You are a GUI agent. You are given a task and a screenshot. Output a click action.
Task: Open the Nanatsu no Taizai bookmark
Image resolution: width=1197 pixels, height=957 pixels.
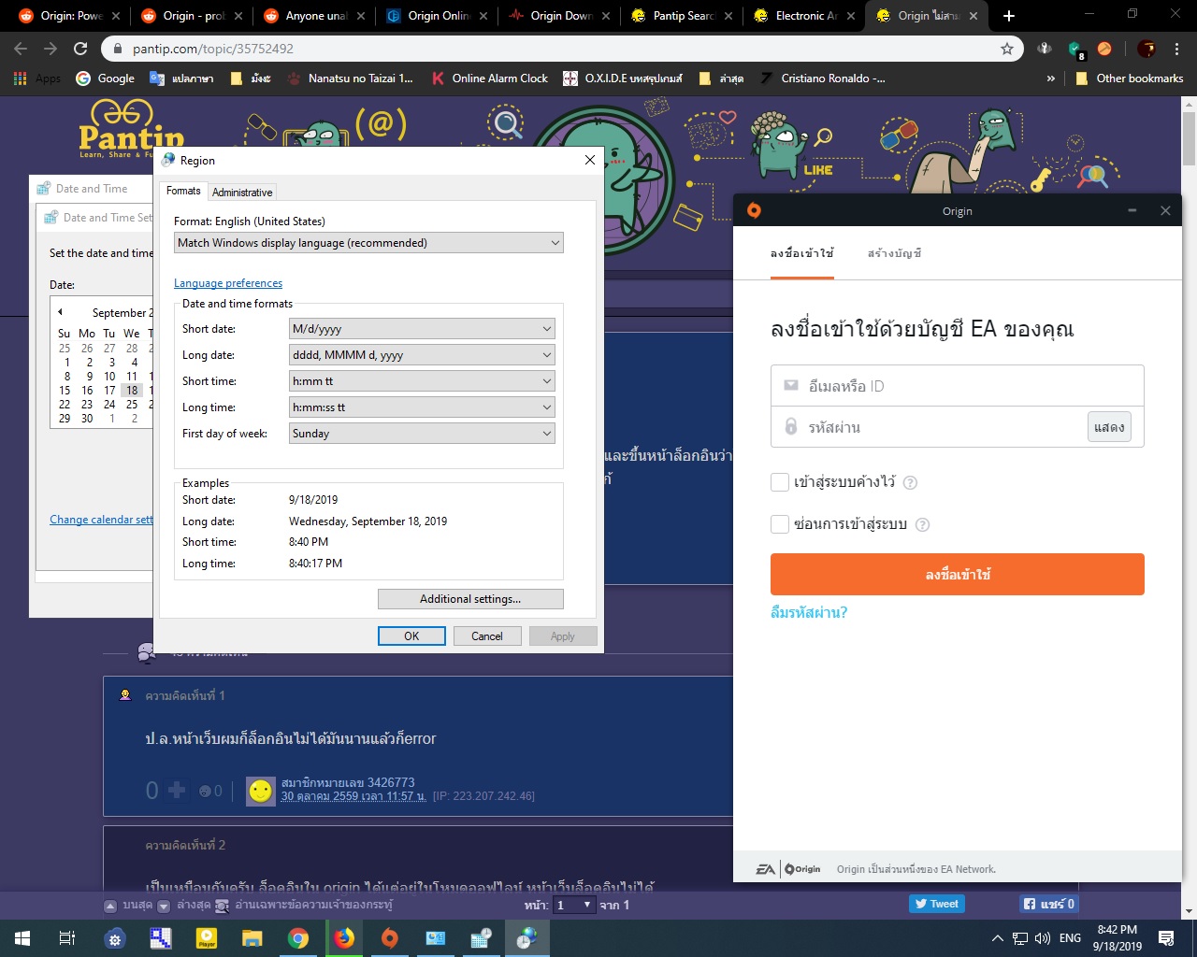(350, 79)
